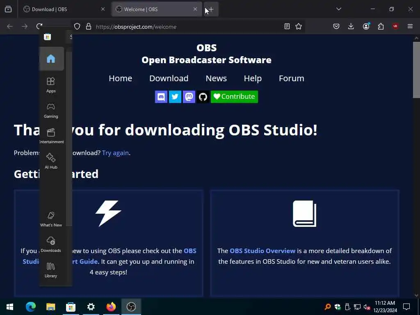
Task: Close the Download | OBS tab
Action: pyautogui.click(x=103, y=9)
